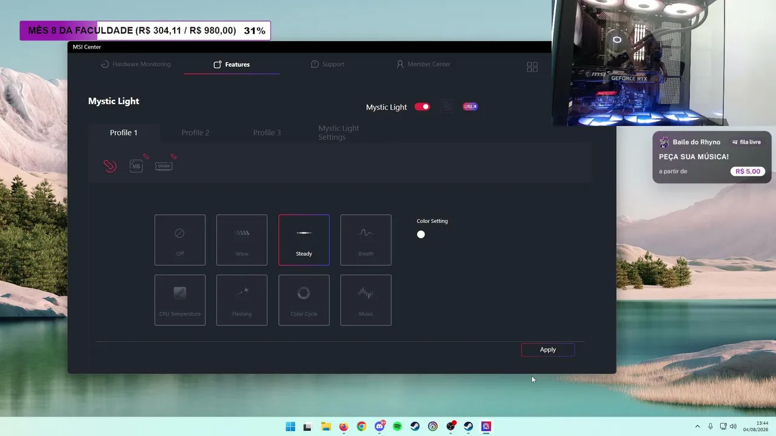Image resolution: width=776 pixels, height=436 pixels.
Task: Switch to Profile 3
Action: tap(267, 133)
